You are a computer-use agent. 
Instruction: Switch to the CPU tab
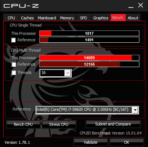pos(11,18)
